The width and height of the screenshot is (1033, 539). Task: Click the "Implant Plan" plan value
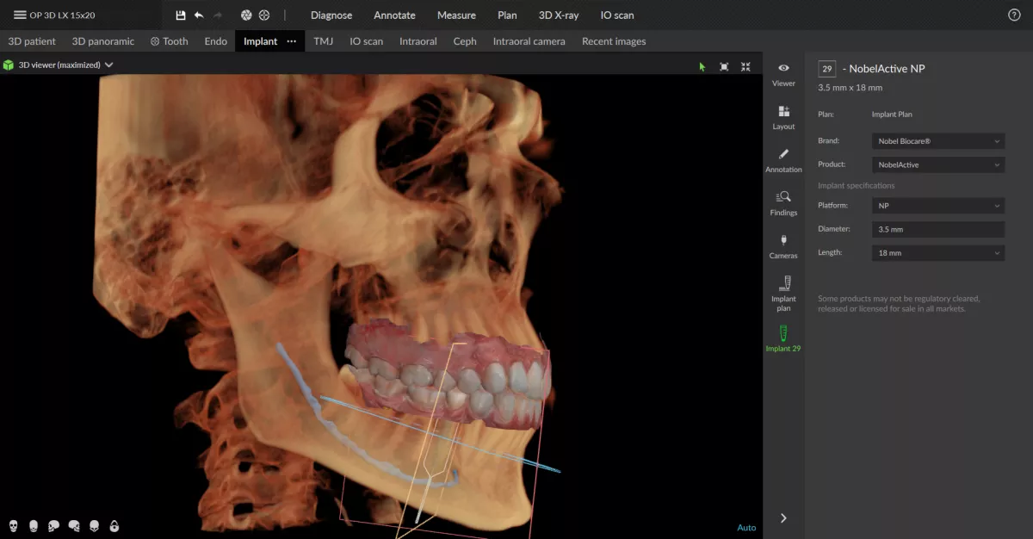pyautogui.click(x=892, y=115)
